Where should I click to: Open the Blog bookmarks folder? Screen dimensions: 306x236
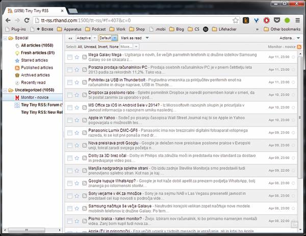[x=176, y=29]
